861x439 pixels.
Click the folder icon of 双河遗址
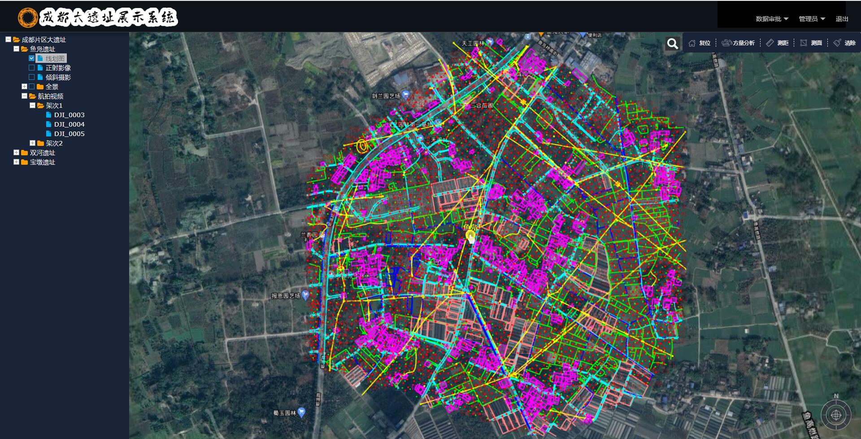25,153
